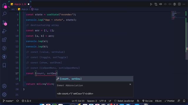The height and width of the screenshot is (105, 188).
Task: Close the Emmet Abbreviation details panel
Action: pos(130,84)
